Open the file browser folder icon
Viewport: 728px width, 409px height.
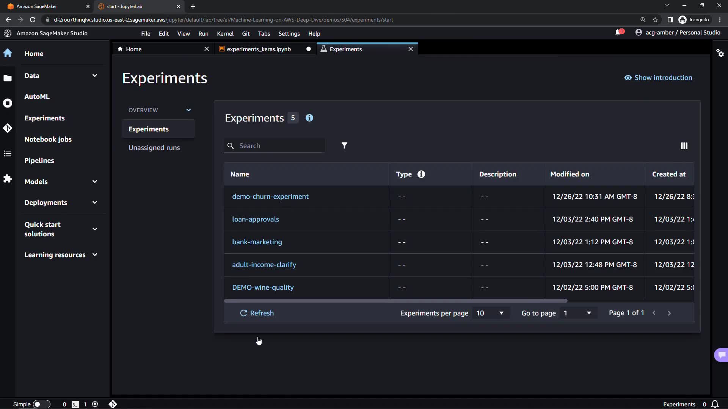click(8, 78)
